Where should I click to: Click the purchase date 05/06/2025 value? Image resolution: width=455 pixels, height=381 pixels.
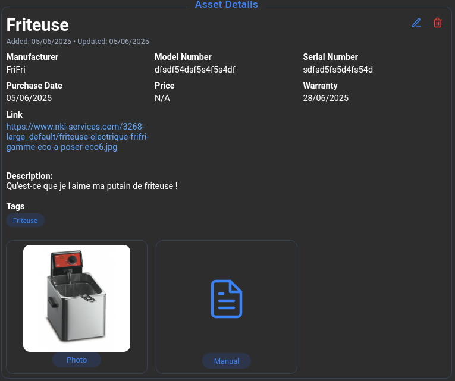point(29,98)
